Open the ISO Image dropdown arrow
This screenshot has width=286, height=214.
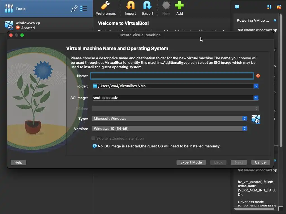pos(256,98)
